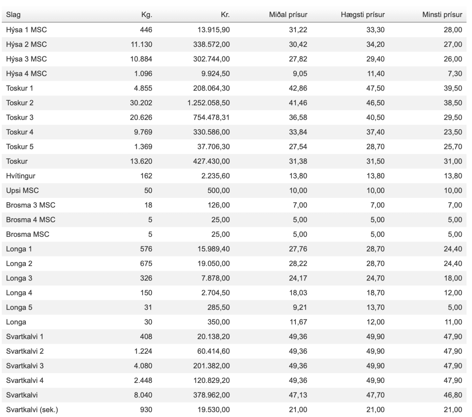472x417 pixels.
Task: Select the Hvítingur row
Action: (21, 176)
